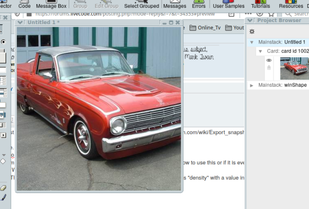Toggle visibility eye of the image layer

[269, 61]
